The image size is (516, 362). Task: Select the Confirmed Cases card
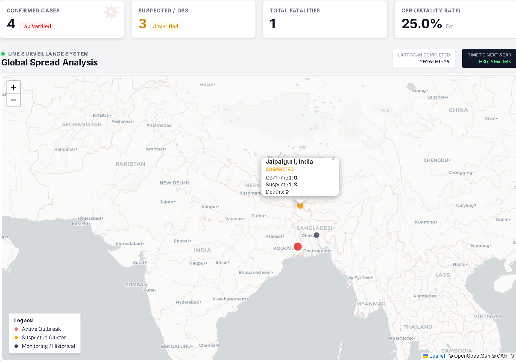[62, 19]
